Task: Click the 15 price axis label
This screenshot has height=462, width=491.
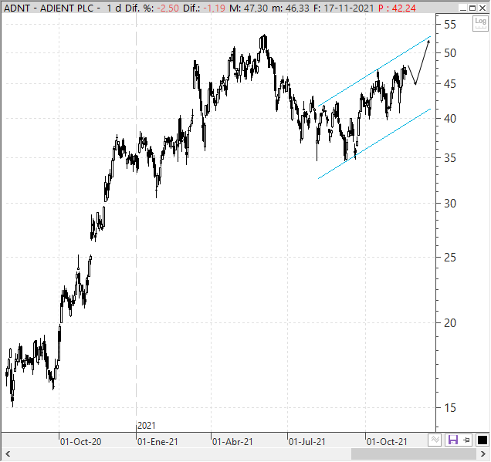Action: (x=450, y=408)
